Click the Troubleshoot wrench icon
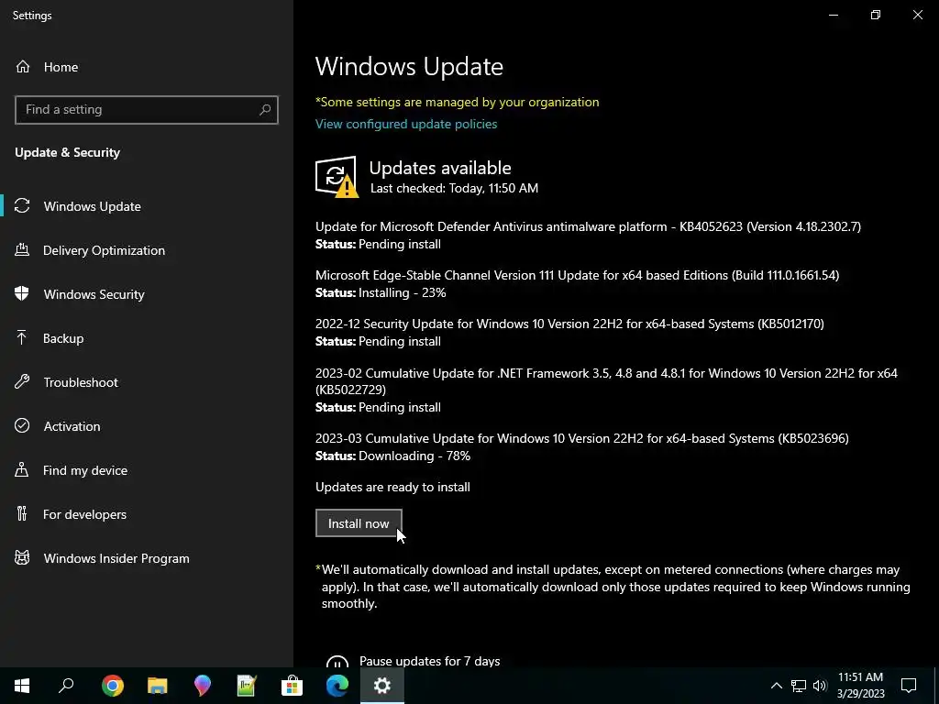The image size is (939, 704). (22, 381)
